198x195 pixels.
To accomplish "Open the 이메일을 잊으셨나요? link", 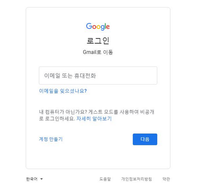I will (63, 91).
